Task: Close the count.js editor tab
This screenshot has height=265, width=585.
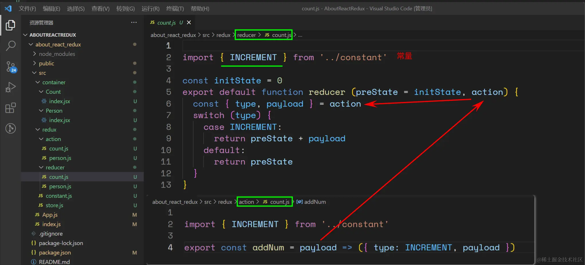Action: pyautogui.click(x=189, y=22)
